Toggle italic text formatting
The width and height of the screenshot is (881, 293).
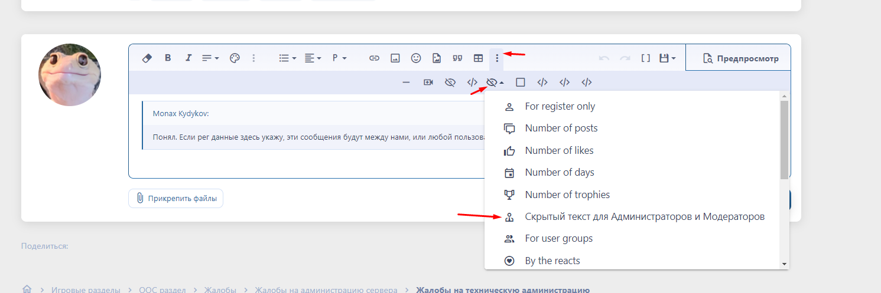point(188,58)
